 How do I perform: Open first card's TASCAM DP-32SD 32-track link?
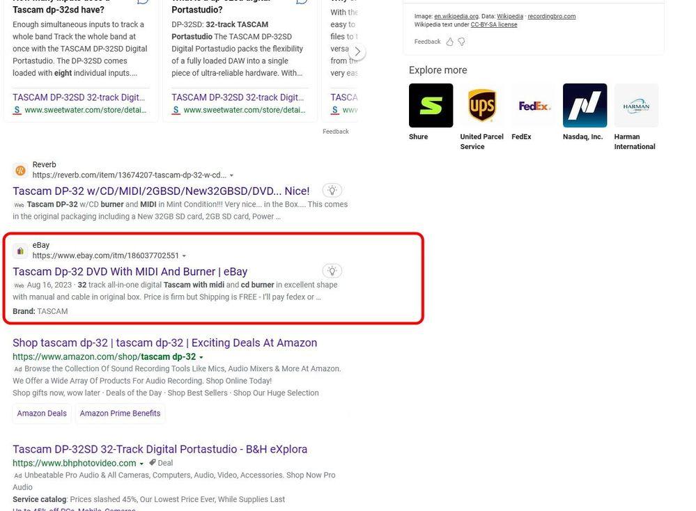tap(79, 97)
